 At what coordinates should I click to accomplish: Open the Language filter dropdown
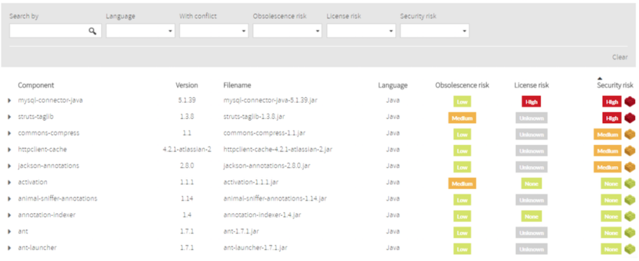click(x=140, y=31)
